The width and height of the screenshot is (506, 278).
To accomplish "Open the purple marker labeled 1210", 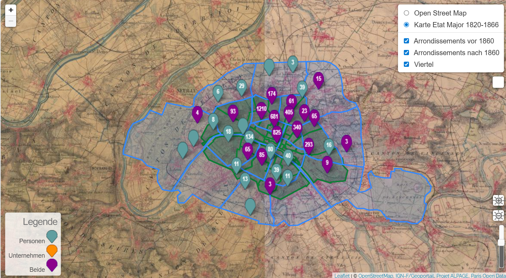I will [x=261, y=111].
